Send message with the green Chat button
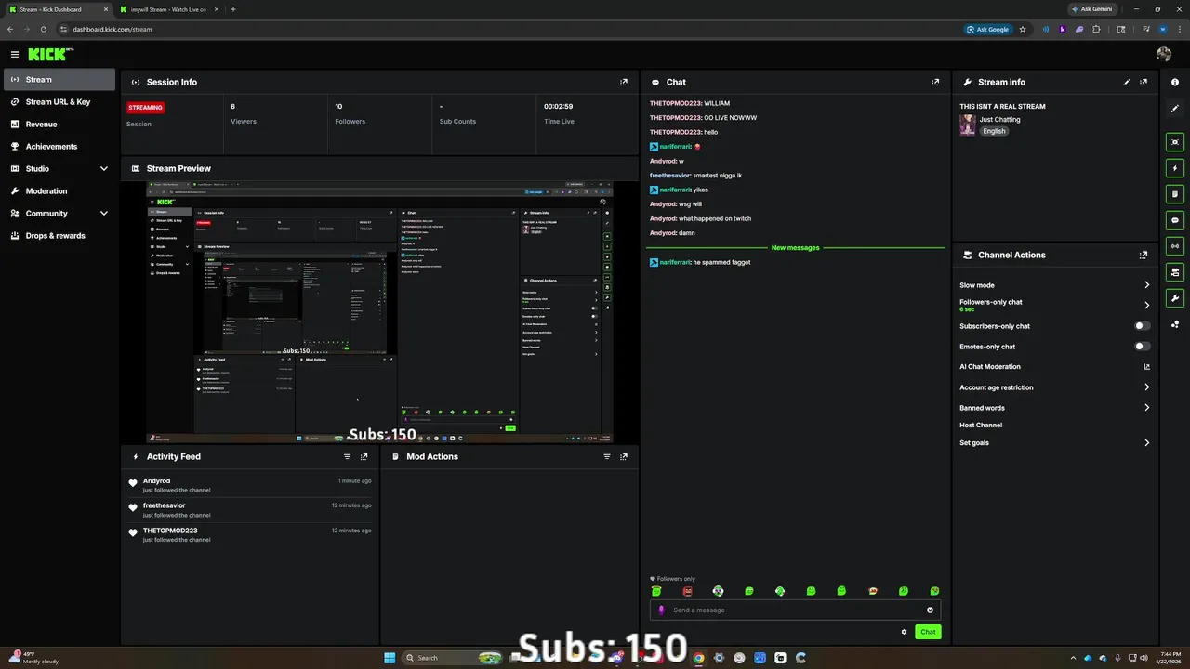The image size is (1190, 669). [x=928, y=632]
